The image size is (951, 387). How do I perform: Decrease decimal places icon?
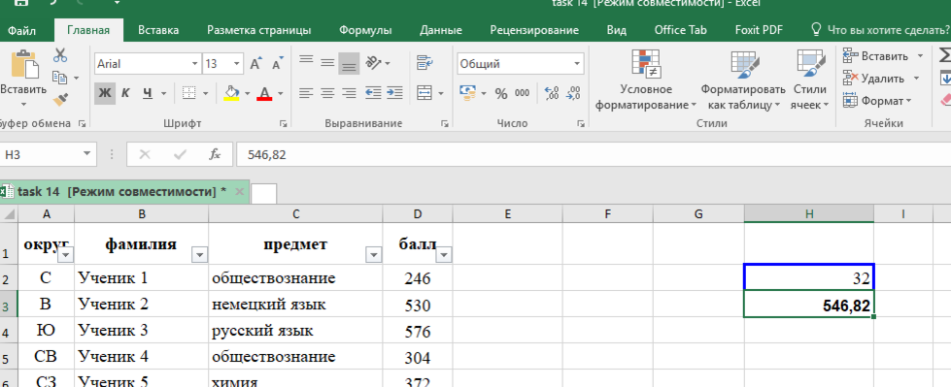pos(573,93)
